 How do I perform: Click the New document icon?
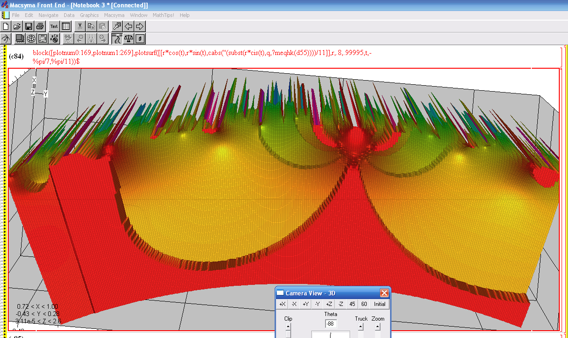(x=6, y=26)
